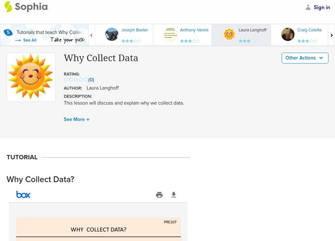335x241 pixels.
Task: Click Joseph Baxter's avatar thumbnail
Action: (111, 35)
